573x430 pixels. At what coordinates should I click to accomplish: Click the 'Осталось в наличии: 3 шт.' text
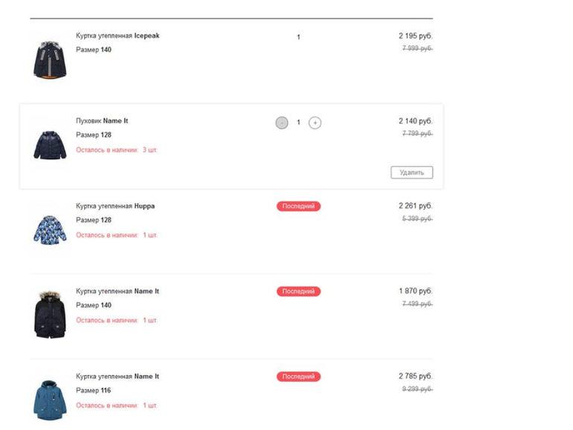click(117, 150)
